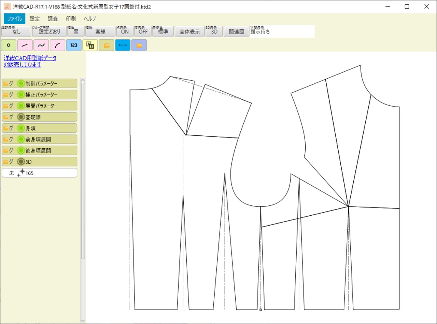The width and height of the screenshot is (437, 324).
Task: Toggle the 方向示 OFF button
Action: 143,31
